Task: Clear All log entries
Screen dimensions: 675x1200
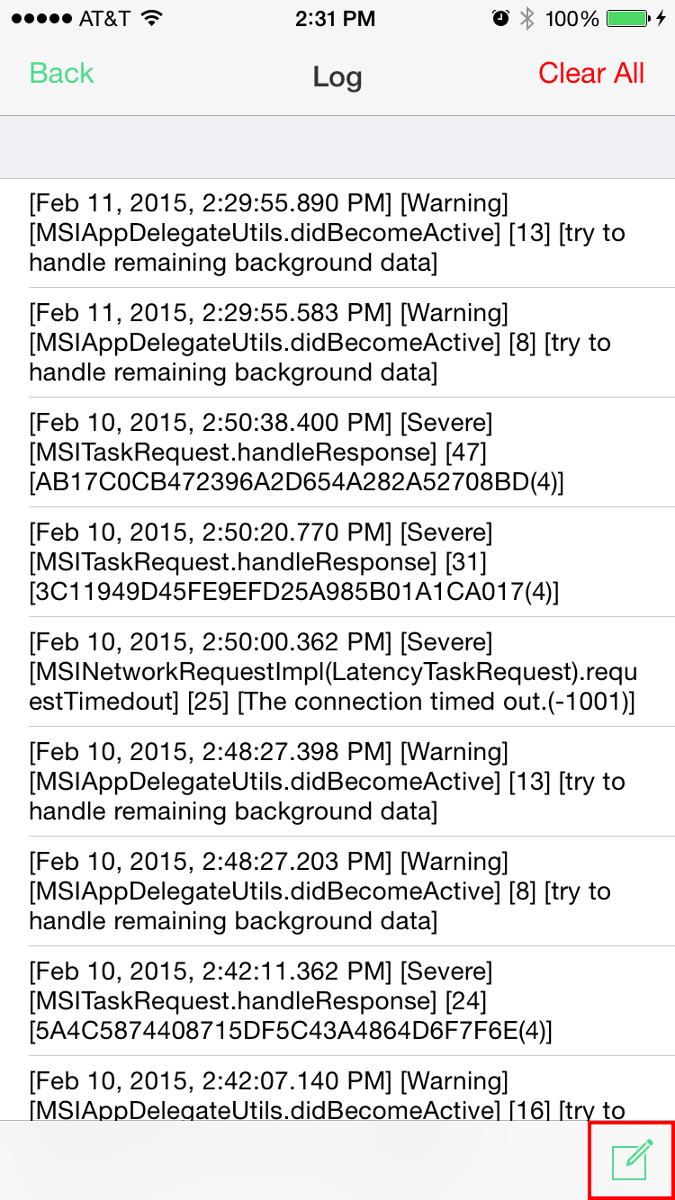Action: pyautogui.click(x=591, y=74)
